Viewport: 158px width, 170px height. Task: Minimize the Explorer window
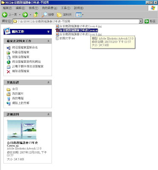click(148, 3)
